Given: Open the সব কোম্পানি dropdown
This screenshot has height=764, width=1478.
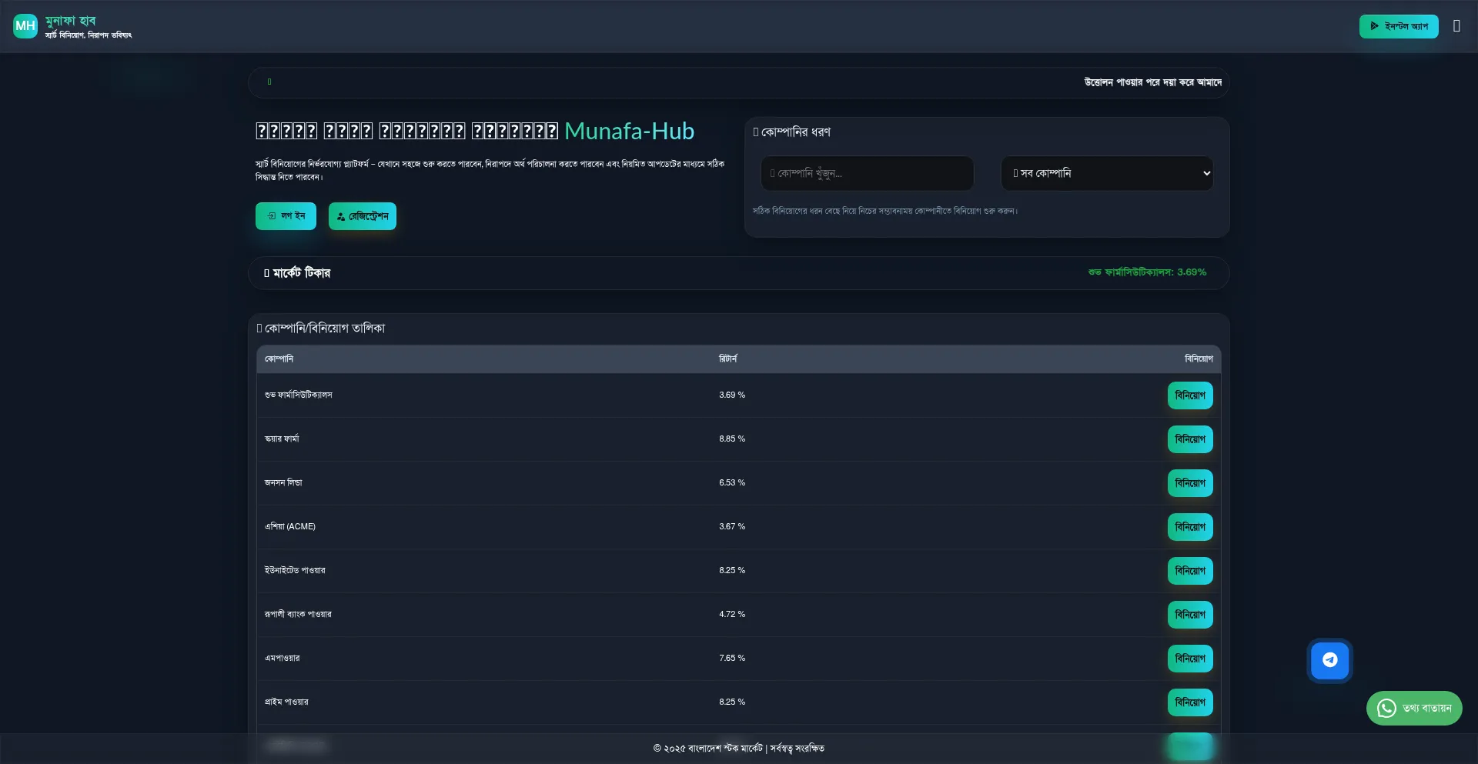Looking at the screenshot, I should [1106, 174].
